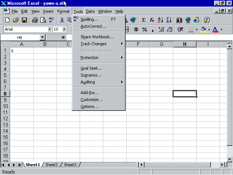Cut selection with the scissors icon
Screen dimensions: 233x175
coord(62,20)
